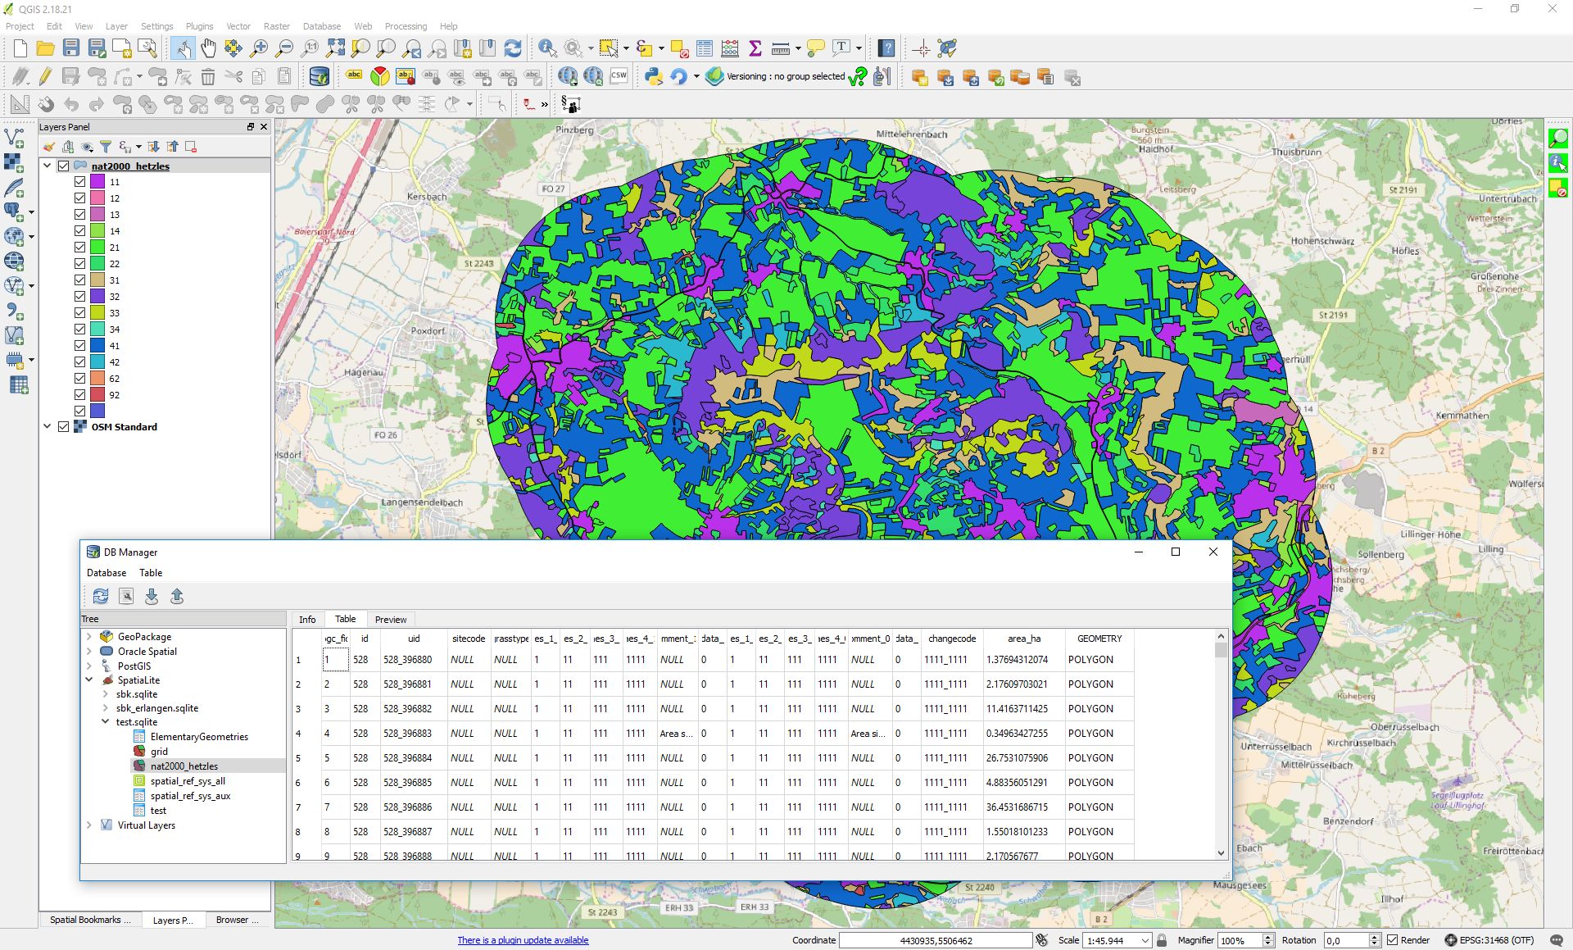Click the color swatch for class 41

click(x=97, y=346)
